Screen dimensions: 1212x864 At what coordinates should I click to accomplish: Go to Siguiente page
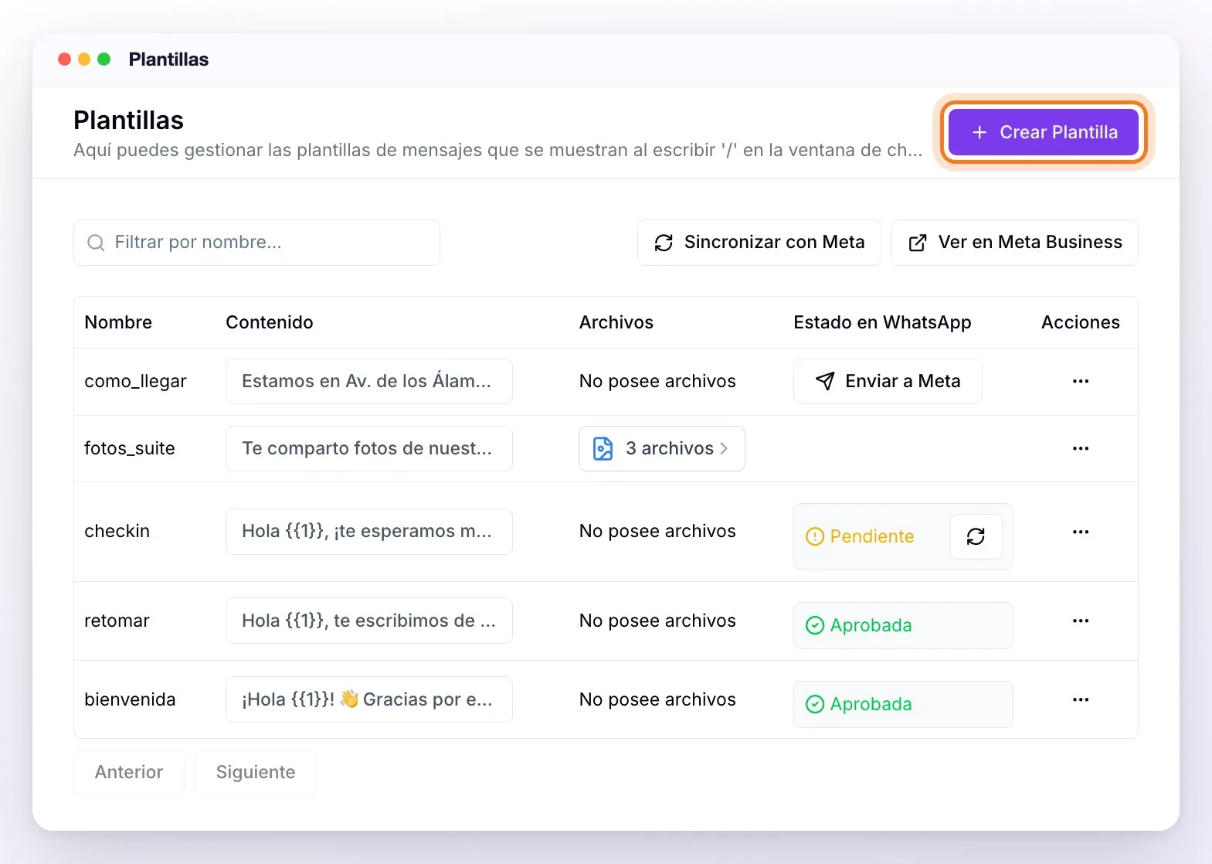pos(256,772)
